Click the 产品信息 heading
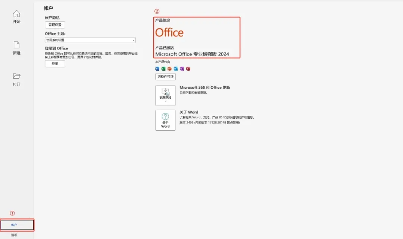The height and width of the screenshot is (239, 403). click(x=163, y=20)
